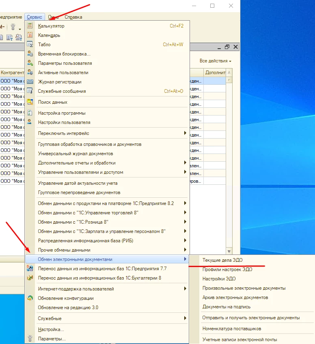Screen dimensions: 315x344
Task: Click the Параметры wrench icon in the menu
Action: click(30, 339)
